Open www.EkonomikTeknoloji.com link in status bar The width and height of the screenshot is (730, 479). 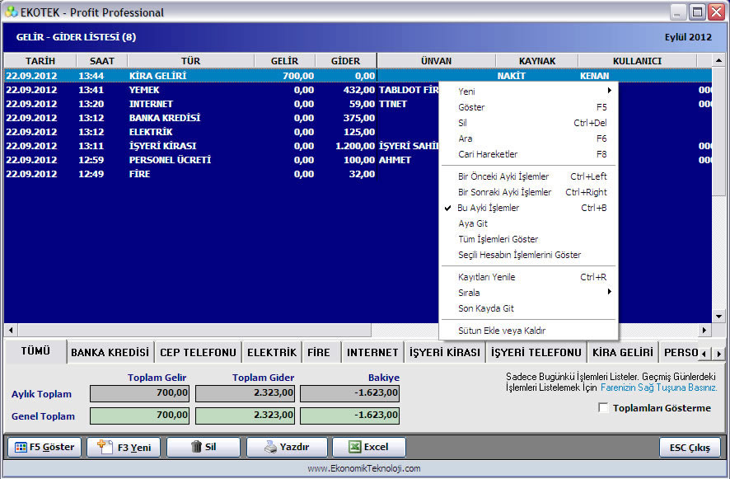[364, 468]
